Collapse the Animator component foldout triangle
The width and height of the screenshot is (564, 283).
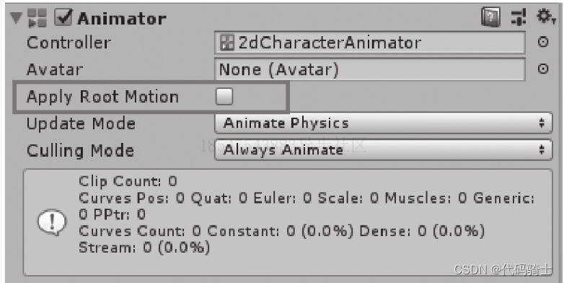17,18
